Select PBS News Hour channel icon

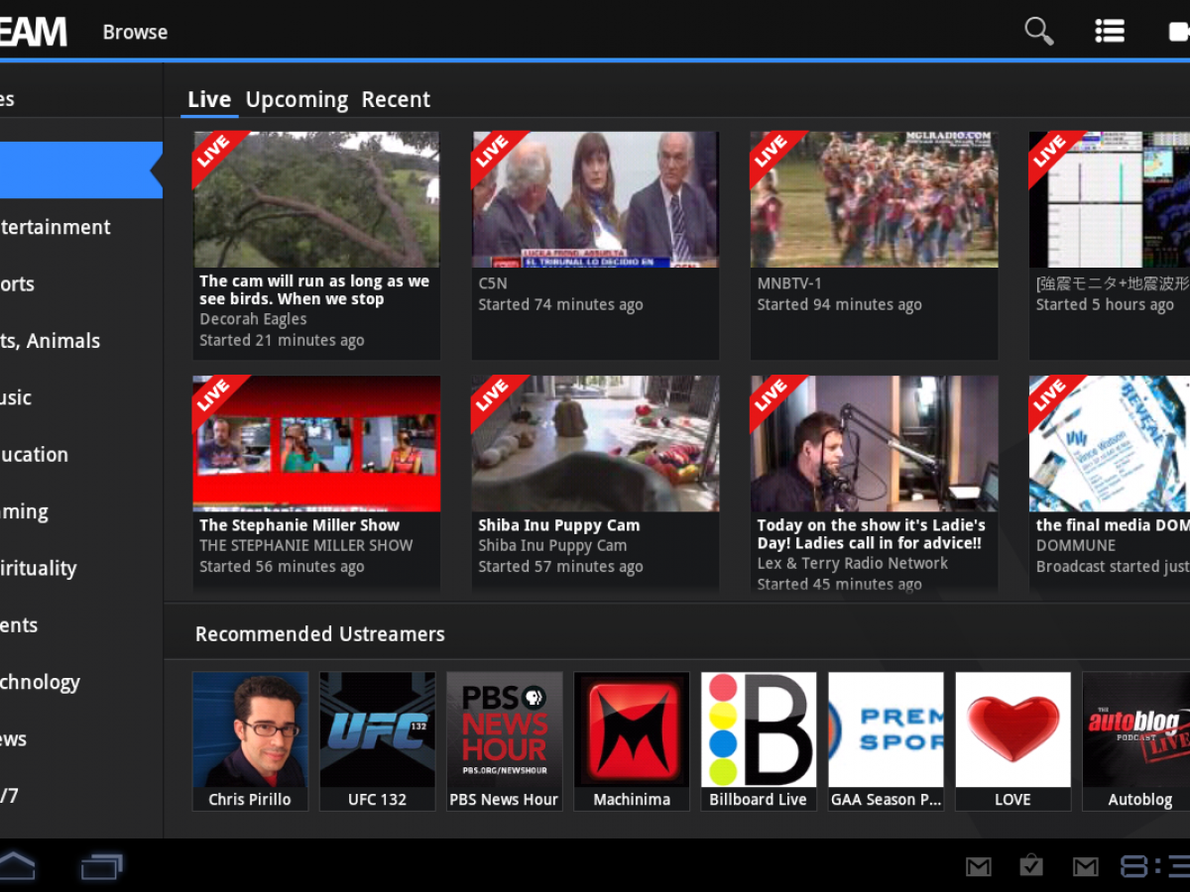click(504, 730)
